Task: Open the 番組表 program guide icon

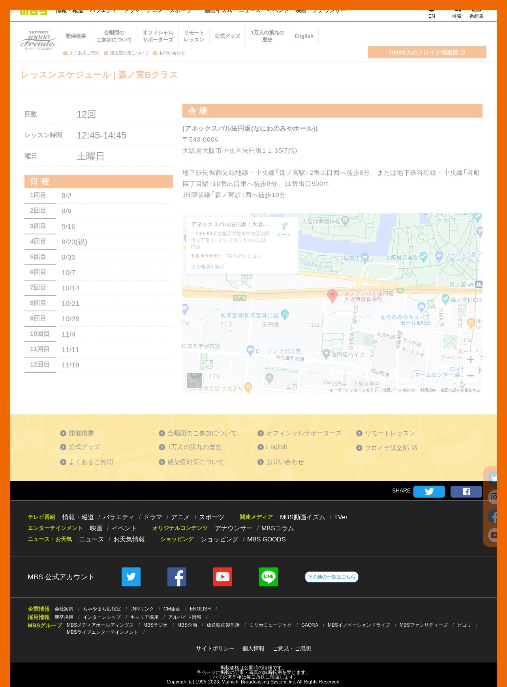Action: 477,13
